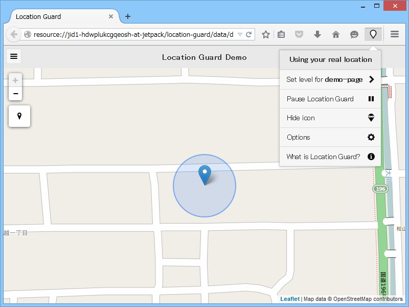
Task: Click the bookmark star icon
Action: (x=265, y=34)
